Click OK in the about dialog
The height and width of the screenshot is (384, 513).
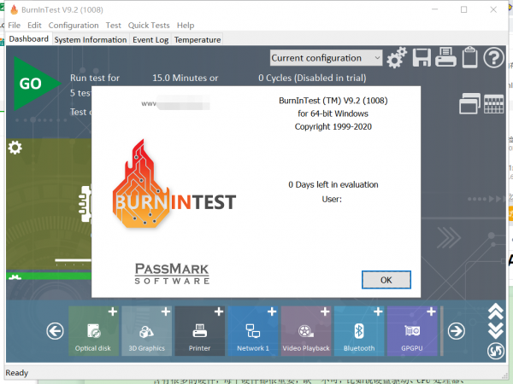point(386,280)
